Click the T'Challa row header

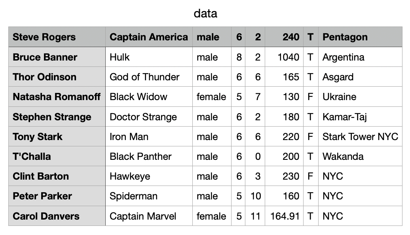[x=57, y=156]
